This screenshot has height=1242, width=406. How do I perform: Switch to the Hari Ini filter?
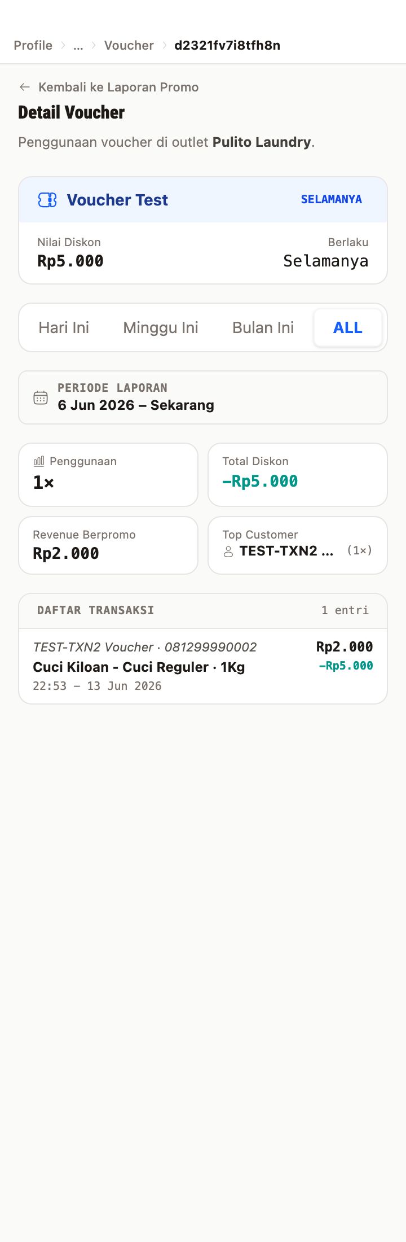click(x=64, y=327)
